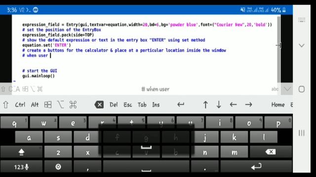316x177 pixels.
Task: Tap the d key on keyboard
Action: click(x=87, y=137)
